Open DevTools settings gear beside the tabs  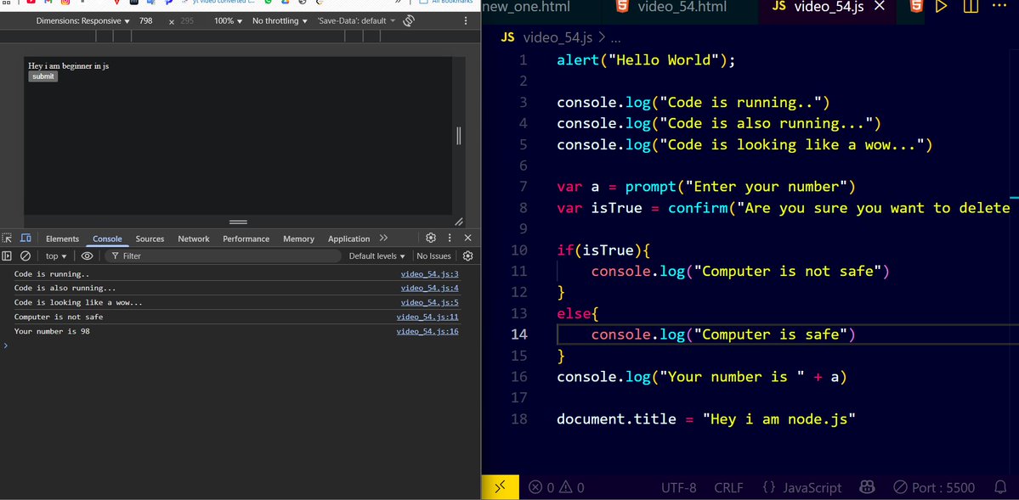point(431,238)
